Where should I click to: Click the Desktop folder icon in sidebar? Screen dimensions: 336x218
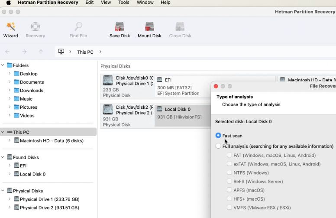pyautogui.click(x=16, y=74)
